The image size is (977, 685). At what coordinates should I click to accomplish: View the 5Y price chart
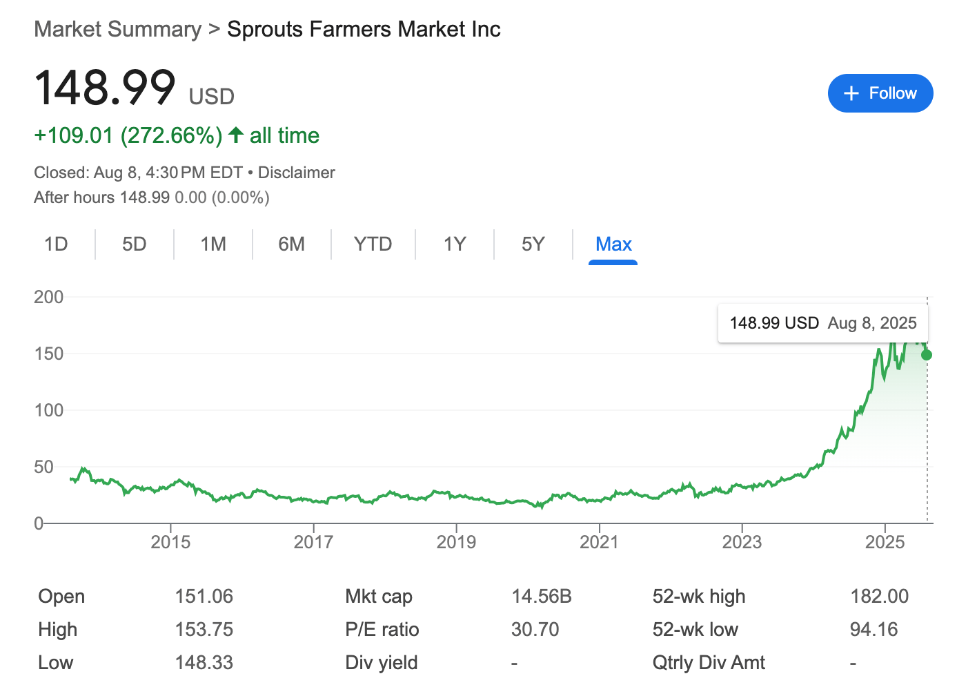point(533,244)
